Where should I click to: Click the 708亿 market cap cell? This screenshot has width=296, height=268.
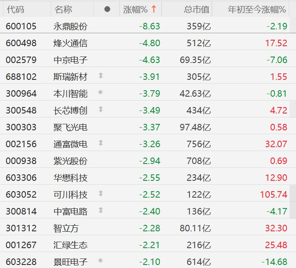[x=199, y=161]
